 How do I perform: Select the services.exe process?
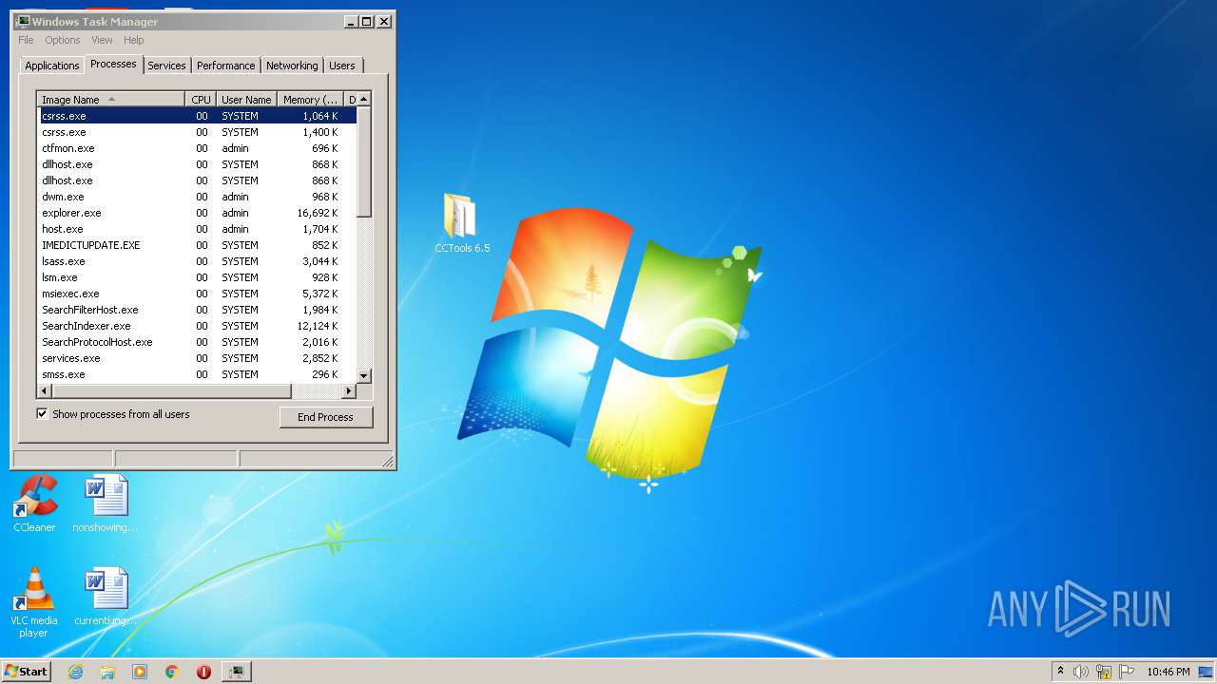pos(198,358)
